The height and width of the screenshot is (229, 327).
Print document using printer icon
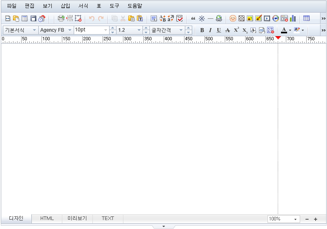(x=61, y=19)
